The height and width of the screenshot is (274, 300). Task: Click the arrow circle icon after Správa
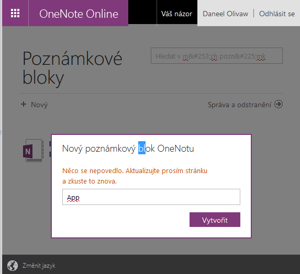point(279,104)
